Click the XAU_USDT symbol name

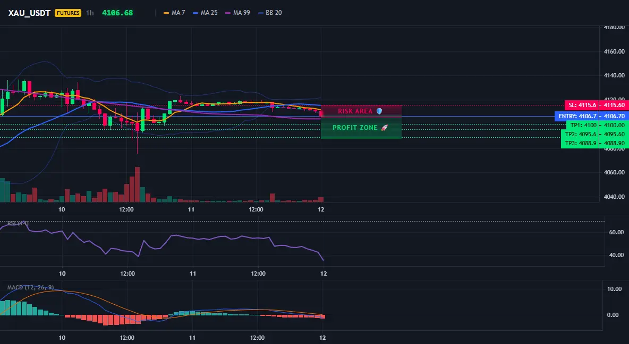coord(29,13)
